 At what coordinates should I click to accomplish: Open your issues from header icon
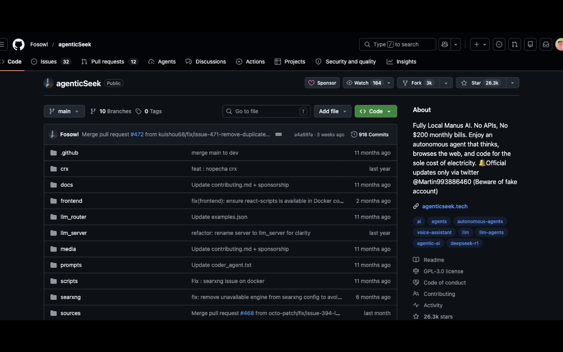499,45
